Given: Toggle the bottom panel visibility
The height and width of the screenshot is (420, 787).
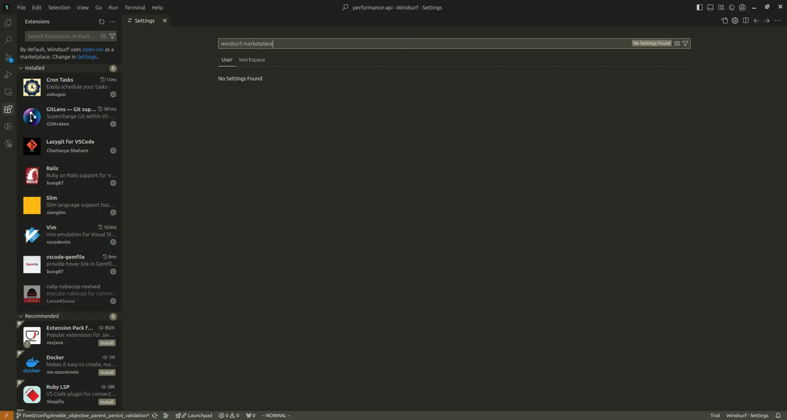Looking at the screenshot, I should click(710, 7).
